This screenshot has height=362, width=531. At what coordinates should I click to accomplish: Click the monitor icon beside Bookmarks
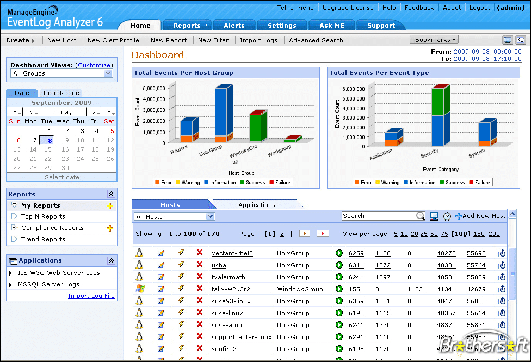[507, 40]
